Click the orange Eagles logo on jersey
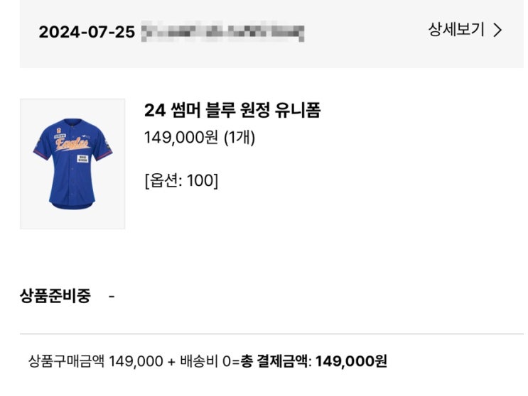Screen dimensions: 528x396 (x=72, y=144)
